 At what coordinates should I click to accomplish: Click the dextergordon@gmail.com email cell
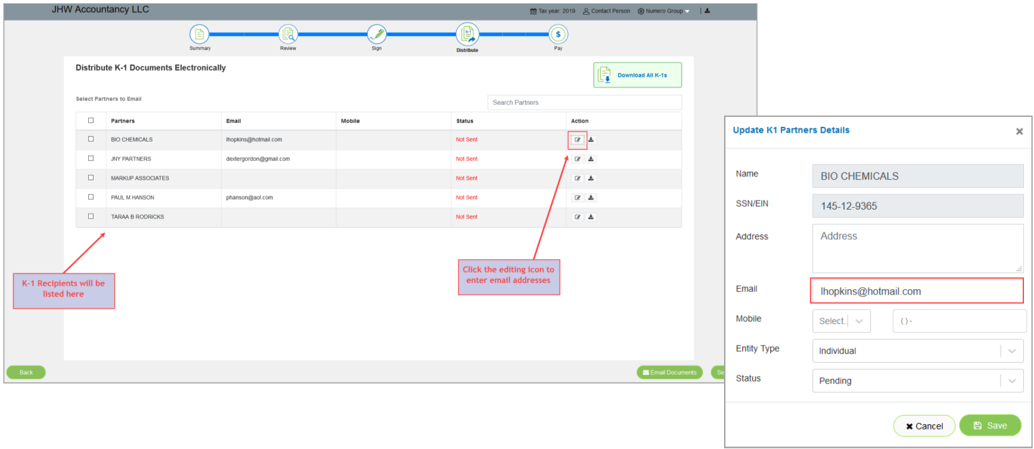(x=258, y=159)
